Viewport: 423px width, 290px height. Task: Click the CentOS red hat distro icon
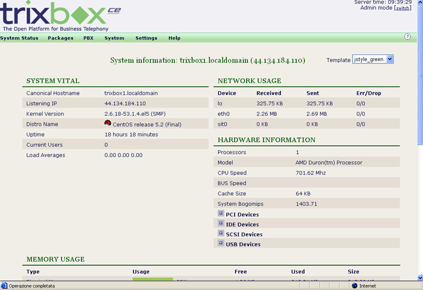(x=108, y=123)
